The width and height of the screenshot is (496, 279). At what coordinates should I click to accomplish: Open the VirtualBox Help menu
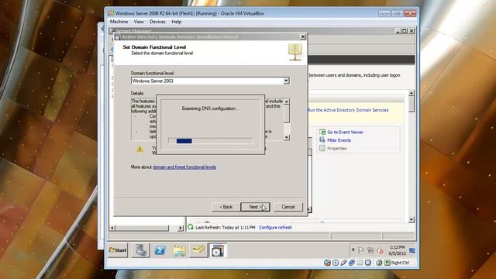pos(176,22)
